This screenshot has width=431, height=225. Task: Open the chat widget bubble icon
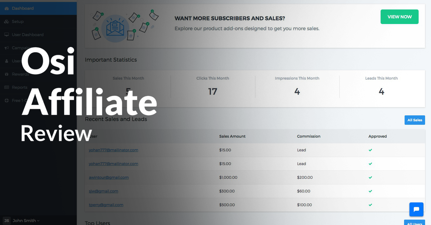coord(416,209)
